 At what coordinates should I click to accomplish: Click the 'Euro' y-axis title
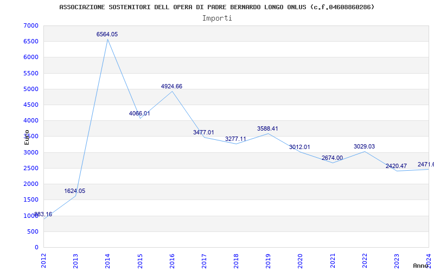[x=27, y=137]
